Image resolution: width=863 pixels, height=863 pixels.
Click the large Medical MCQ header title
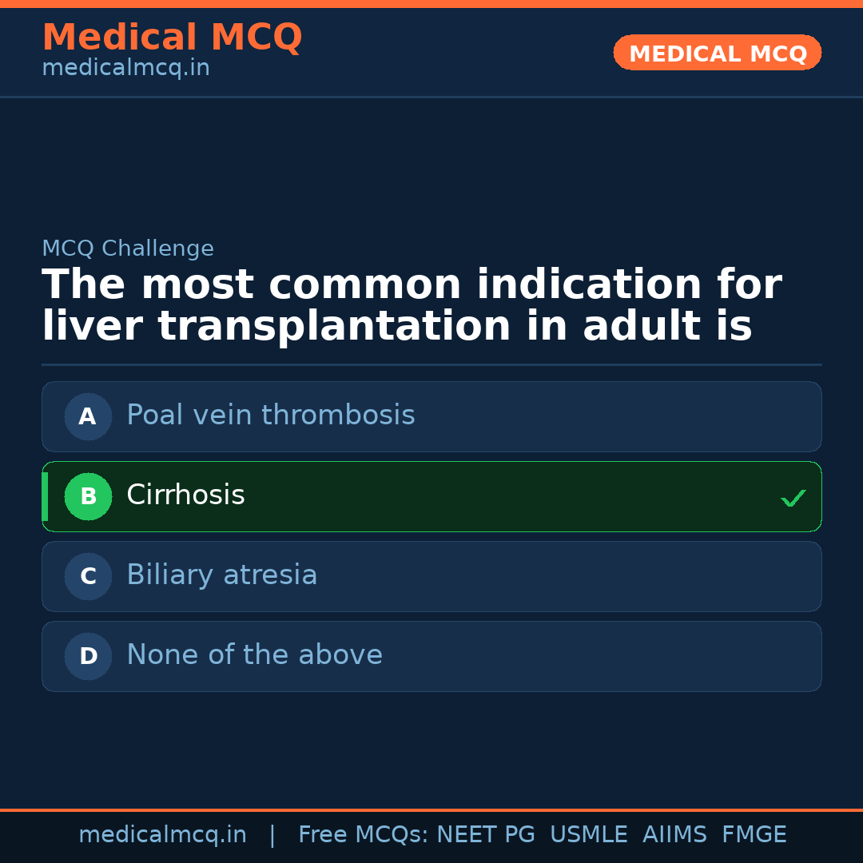pos(172,38)
